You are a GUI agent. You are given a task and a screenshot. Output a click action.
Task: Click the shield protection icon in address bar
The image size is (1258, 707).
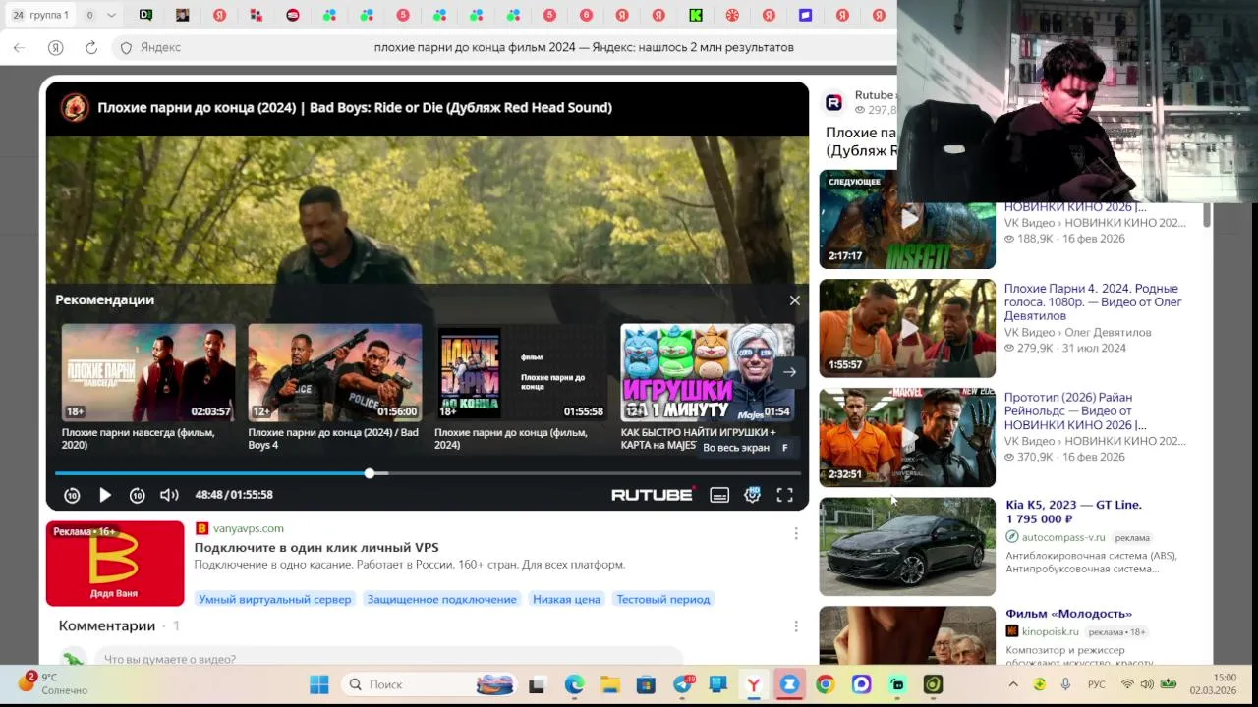[x=126, y=47]
